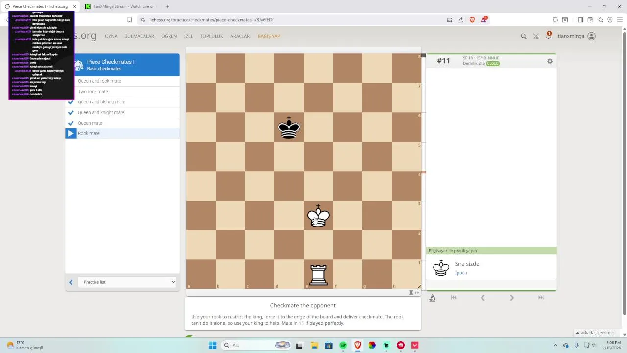
Task: Select Rook mate lesson
Action: (x=122, y=133)
